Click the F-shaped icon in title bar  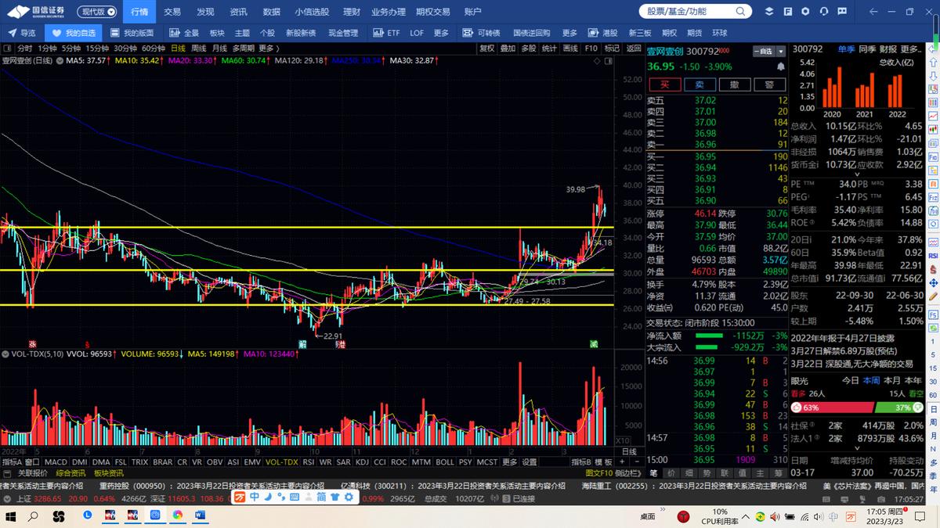[786, 12]
